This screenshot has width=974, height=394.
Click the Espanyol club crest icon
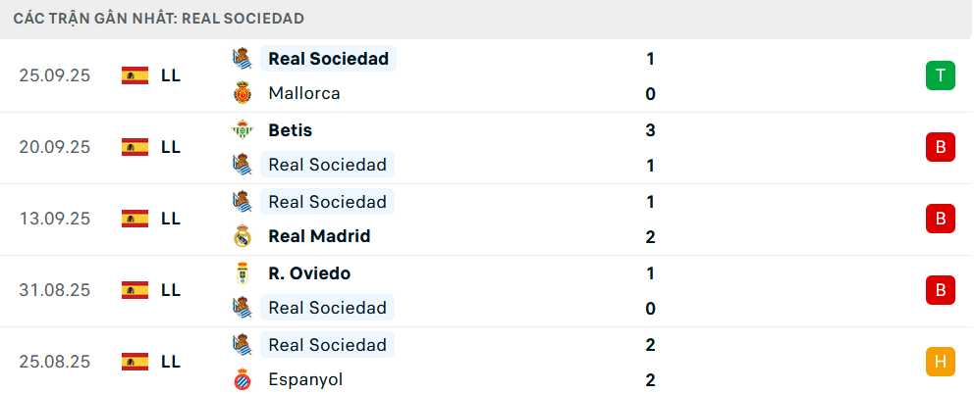pos(242,379)
